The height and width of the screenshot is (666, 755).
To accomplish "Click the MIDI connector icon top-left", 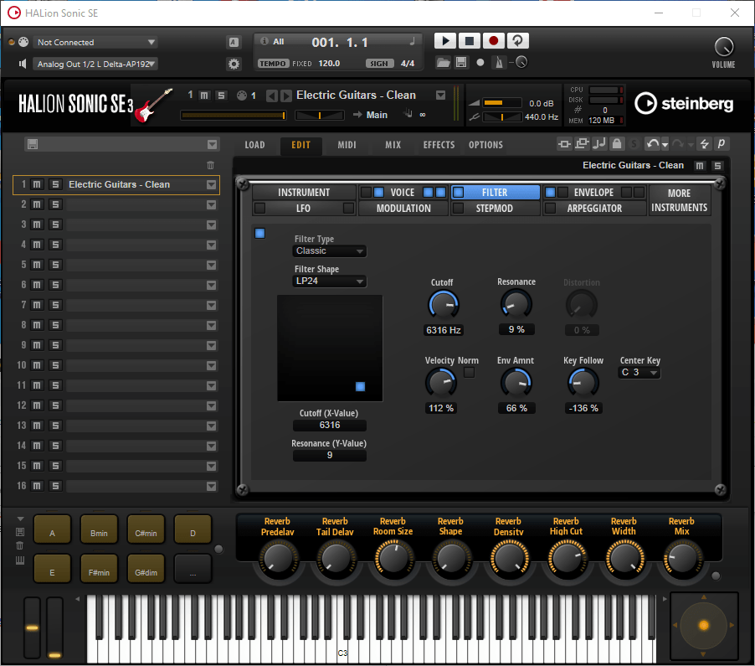I will (x=23, y=42).
